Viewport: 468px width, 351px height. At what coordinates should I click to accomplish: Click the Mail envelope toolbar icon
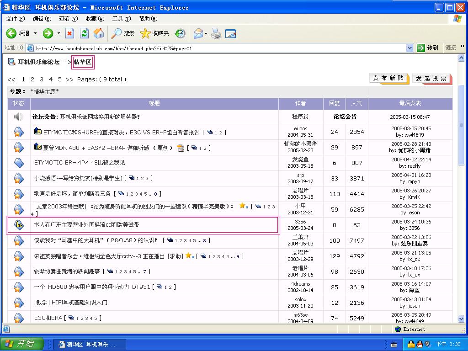(198, 33)
